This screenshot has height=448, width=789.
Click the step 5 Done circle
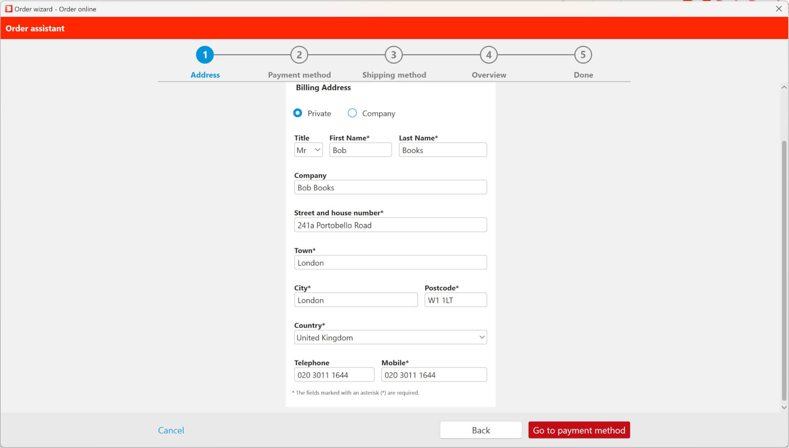583,55
